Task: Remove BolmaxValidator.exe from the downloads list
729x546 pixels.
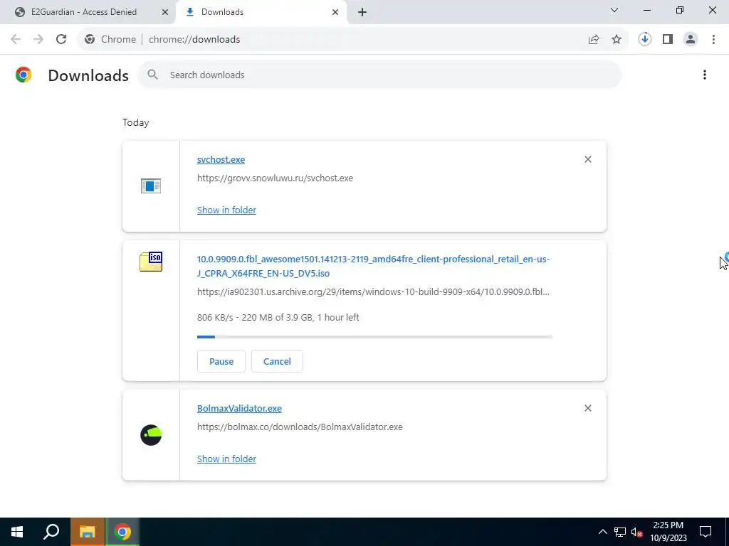Action: 587,408
